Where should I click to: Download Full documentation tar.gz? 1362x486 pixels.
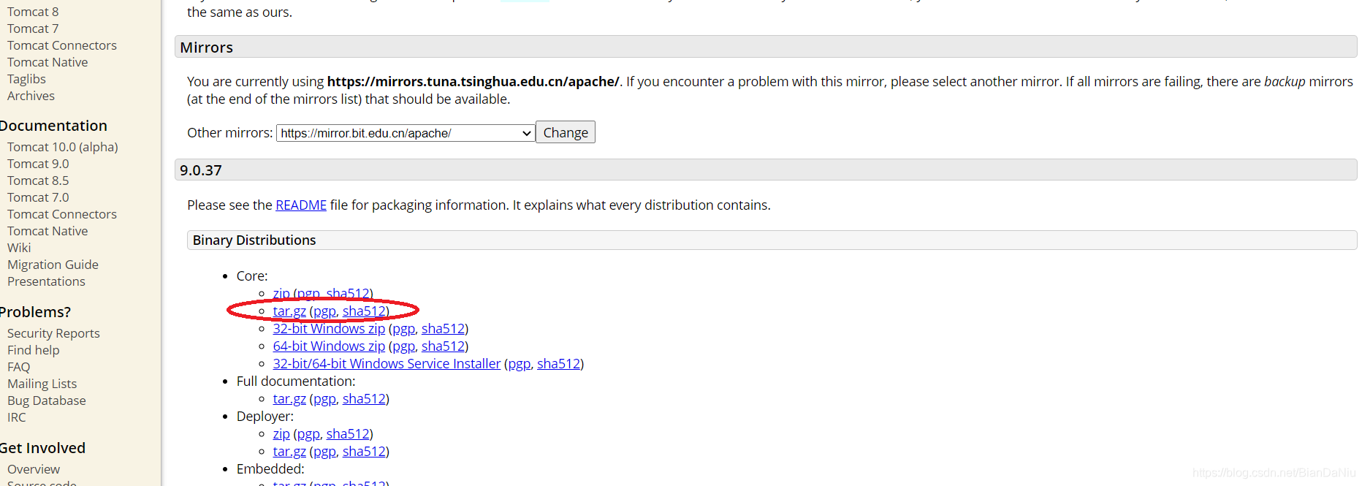[x=289, y=399]
